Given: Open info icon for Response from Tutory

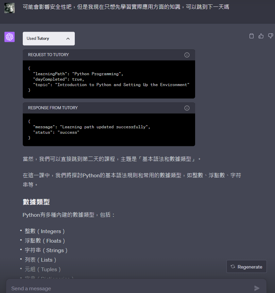Looking at the screenshot, I should pos(187,108).
